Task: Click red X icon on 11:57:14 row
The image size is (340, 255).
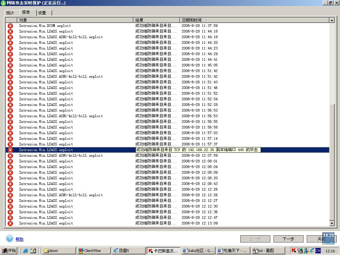Action: (10, 138)
